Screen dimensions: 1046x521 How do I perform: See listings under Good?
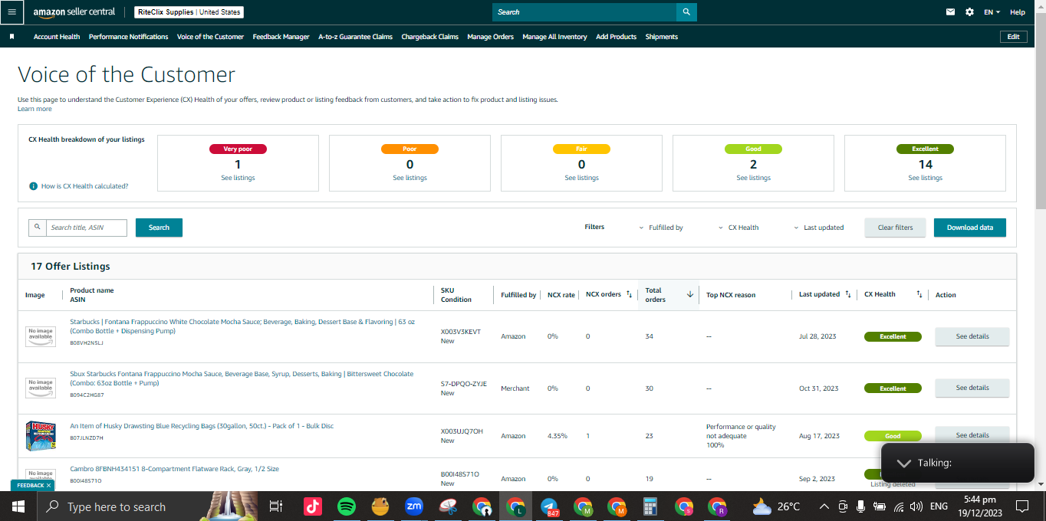tap(753, 178)
